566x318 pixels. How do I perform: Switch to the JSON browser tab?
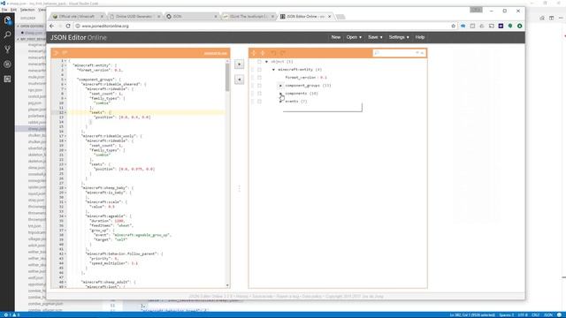point(191,17)
